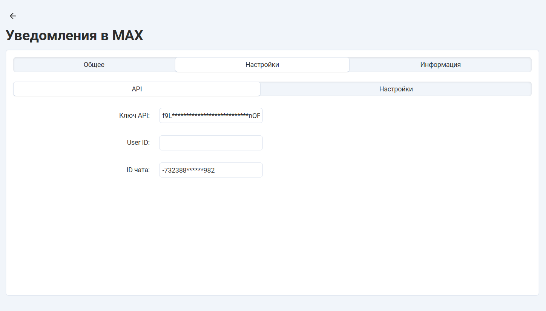Focus the ID чата input field
Viewport: 546px width, 311px height.
(x=211, y=170)
